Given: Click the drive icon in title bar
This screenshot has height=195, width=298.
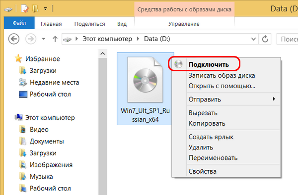Looking at the screenshot, I should [x=8, y=9].
